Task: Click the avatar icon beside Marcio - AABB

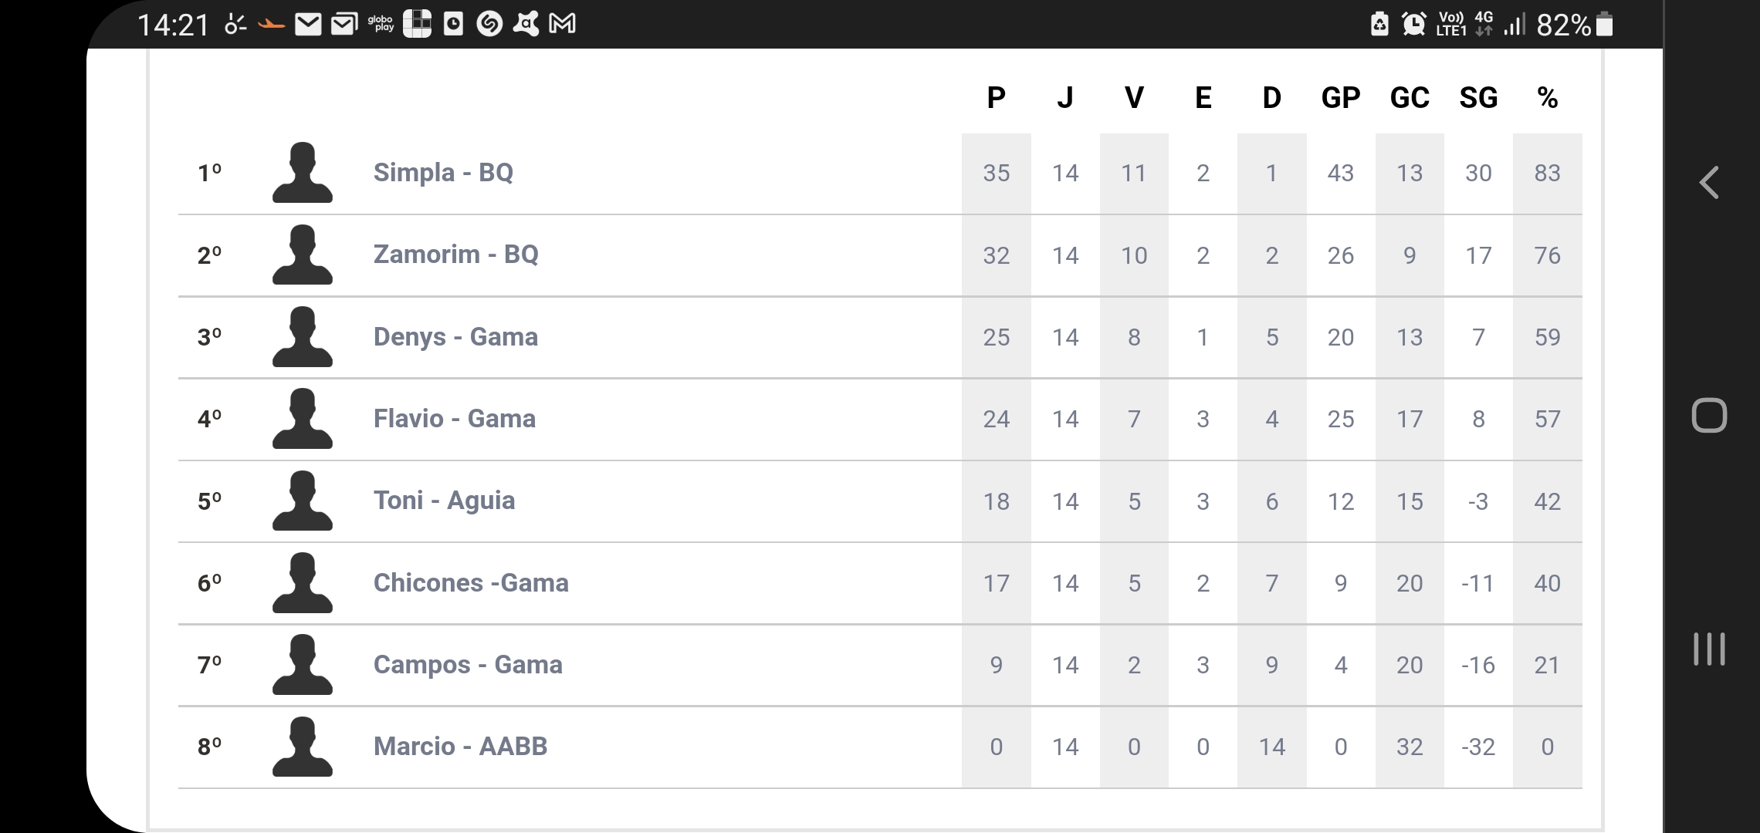Action: tap(303, 747)
